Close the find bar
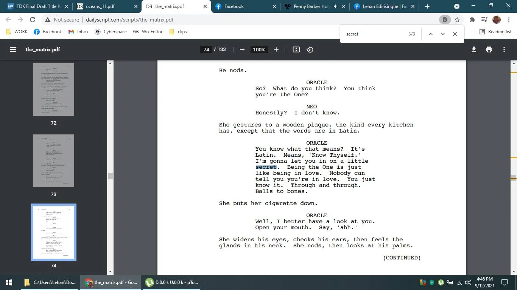Viewport: 517px width, 290px height. [x=455, y=34]
